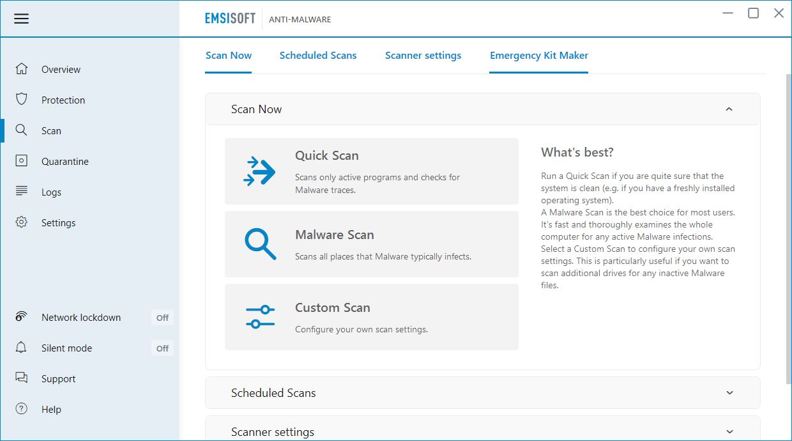The image size is (792, 441).
Task: Click the "What's best?" heading
Action: (577, 152)
